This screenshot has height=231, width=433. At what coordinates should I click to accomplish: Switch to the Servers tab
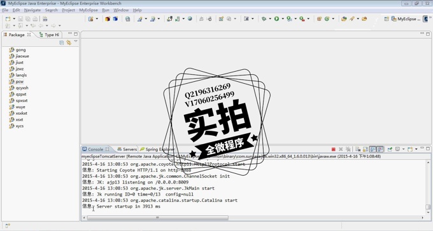point(127,149)
